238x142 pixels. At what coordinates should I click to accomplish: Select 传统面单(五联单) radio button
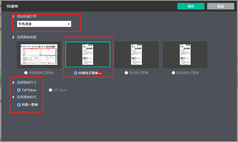coord(26,73)
